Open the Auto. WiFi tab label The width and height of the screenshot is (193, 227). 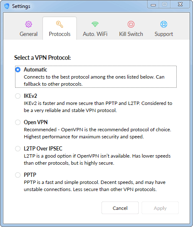(x=95, y=34)
